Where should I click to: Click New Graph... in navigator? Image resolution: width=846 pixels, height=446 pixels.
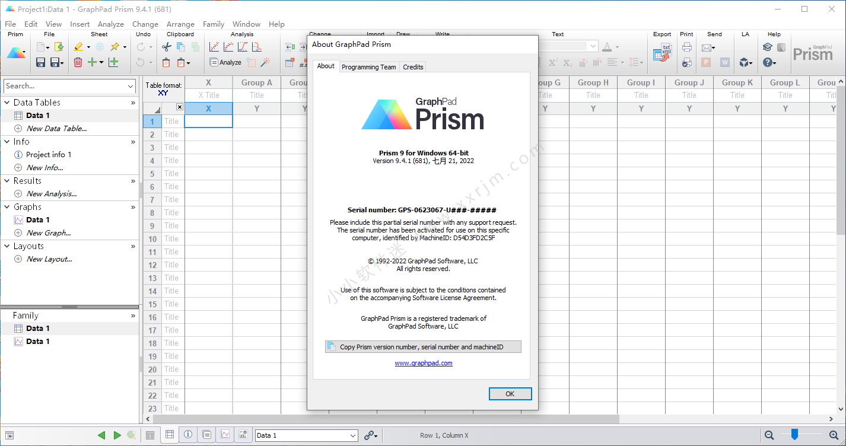coord(49,233)
